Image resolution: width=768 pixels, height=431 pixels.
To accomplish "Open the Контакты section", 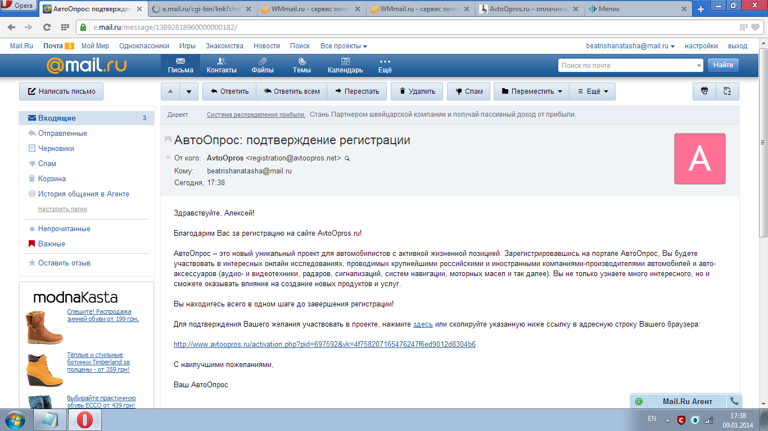I will coord(222,65).
